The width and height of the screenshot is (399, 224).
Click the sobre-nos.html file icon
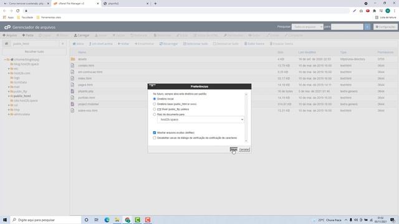coord(72,111)
